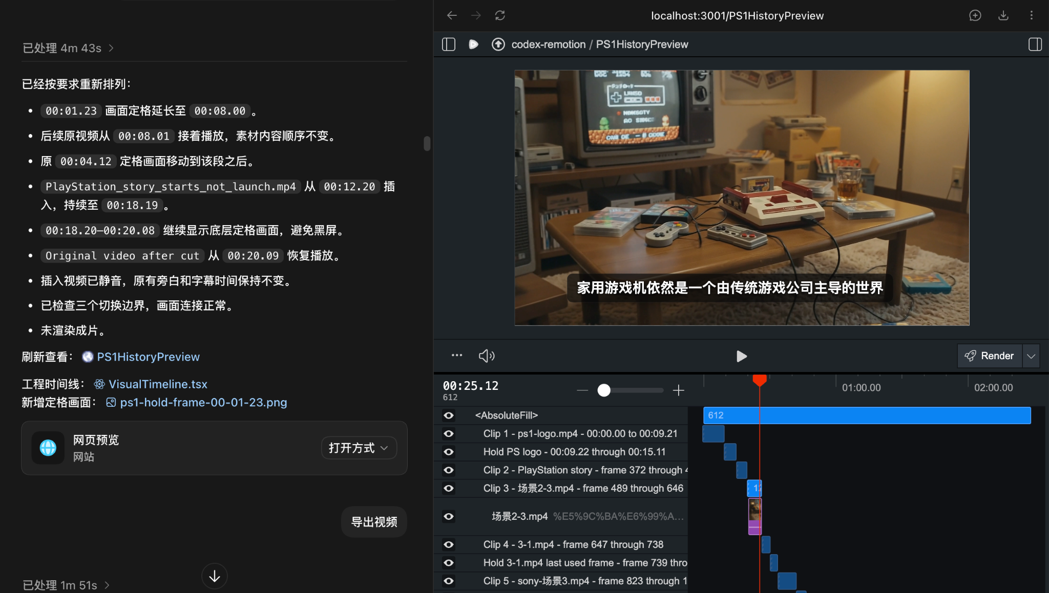Screen dimensions: 1049x593
Task: Click the chat panel scrollbar thumb
Action: 427,143
